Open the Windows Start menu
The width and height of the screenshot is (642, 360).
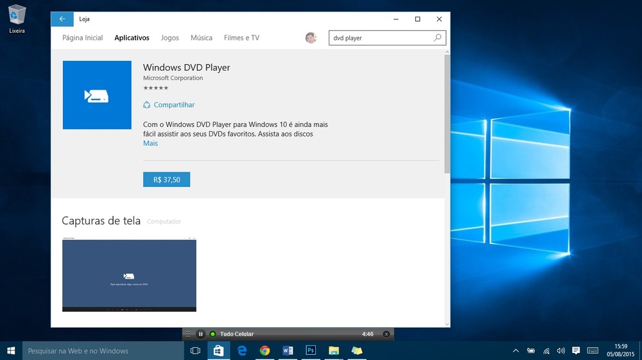coord(11,350)
